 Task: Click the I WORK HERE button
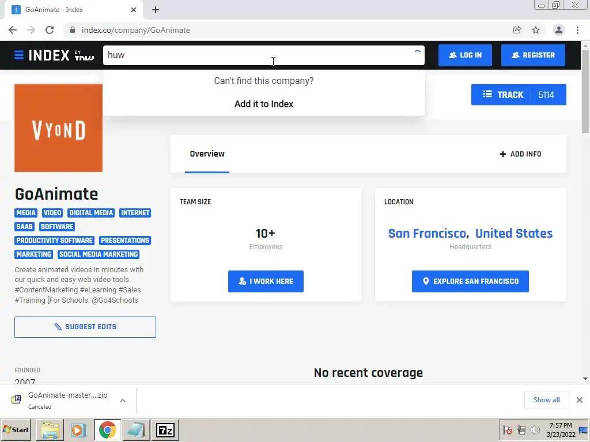coord(266,281)
